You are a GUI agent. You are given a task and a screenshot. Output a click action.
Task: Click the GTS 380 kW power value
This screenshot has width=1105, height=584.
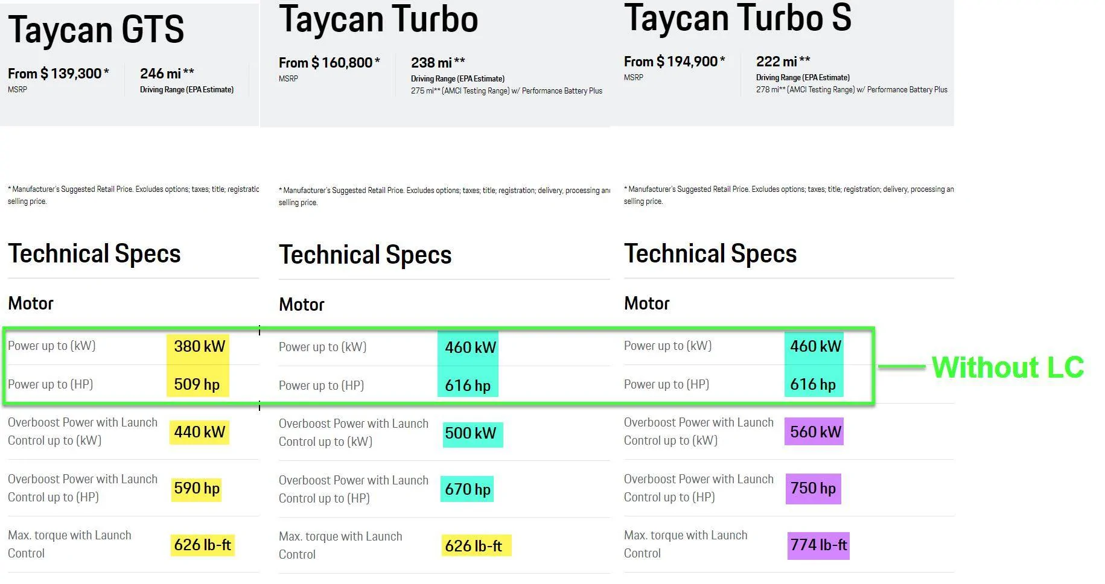[199, 346]
